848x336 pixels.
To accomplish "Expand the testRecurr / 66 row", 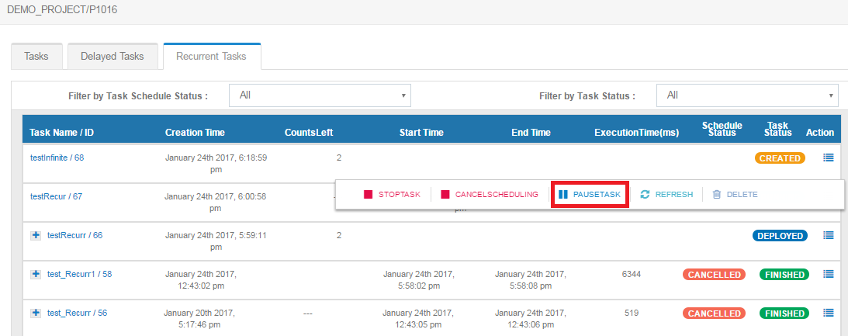I will click(x=36, y=235).
